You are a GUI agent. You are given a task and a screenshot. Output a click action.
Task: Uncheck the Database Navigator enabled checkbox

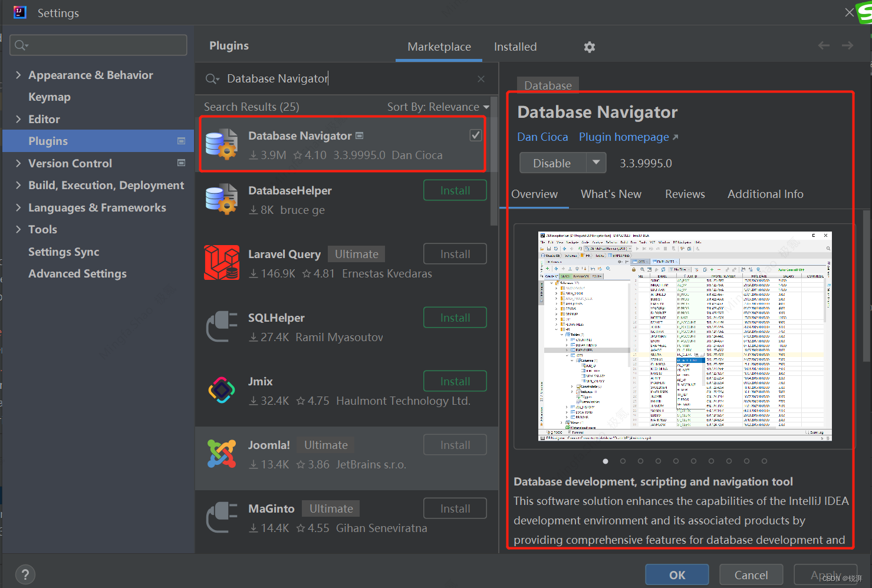coord(476,136)
